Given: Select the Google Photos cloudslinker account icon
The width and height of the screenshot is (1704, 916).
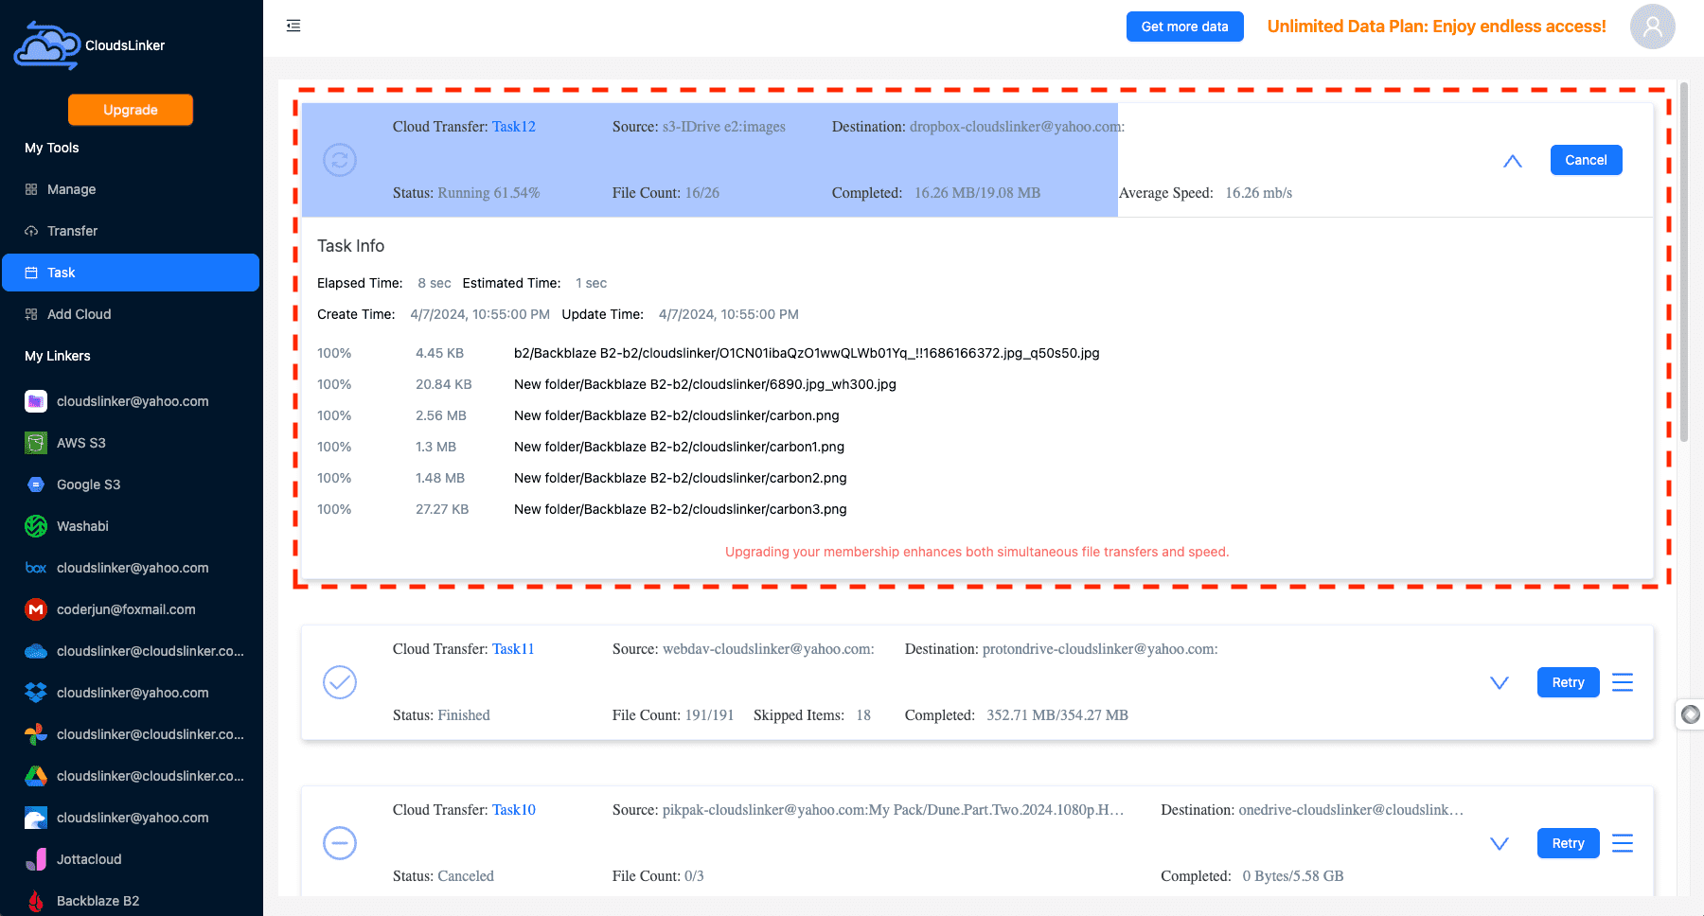Looking at the screenshot, I should pyautogui.click(x=36, y=734).
